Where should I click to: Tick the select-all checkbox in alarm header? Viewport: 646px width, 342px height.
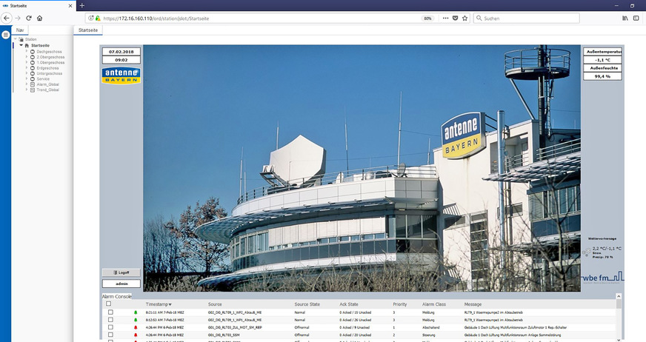(x=109, y=304)
